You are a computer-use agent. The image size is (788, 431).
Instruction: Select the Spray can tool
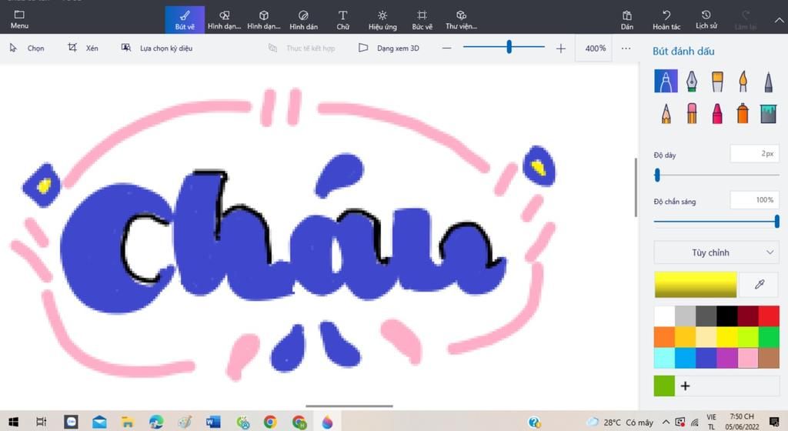(743, 114)
